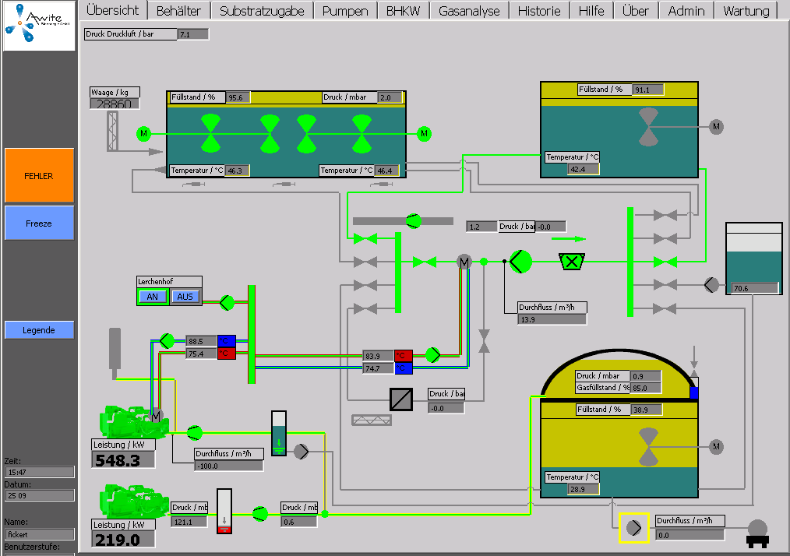
Task: Click the green compressor symbol left of flare
Action: click(520, 262)
